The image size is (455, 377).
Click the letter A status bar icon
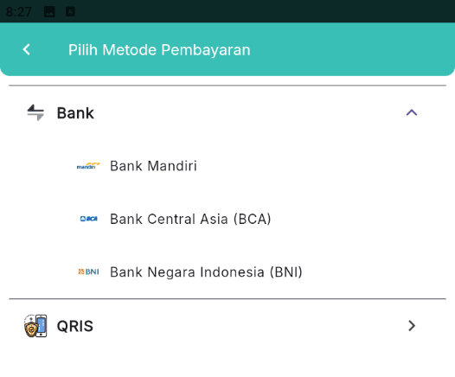click(x=70, y=11)
